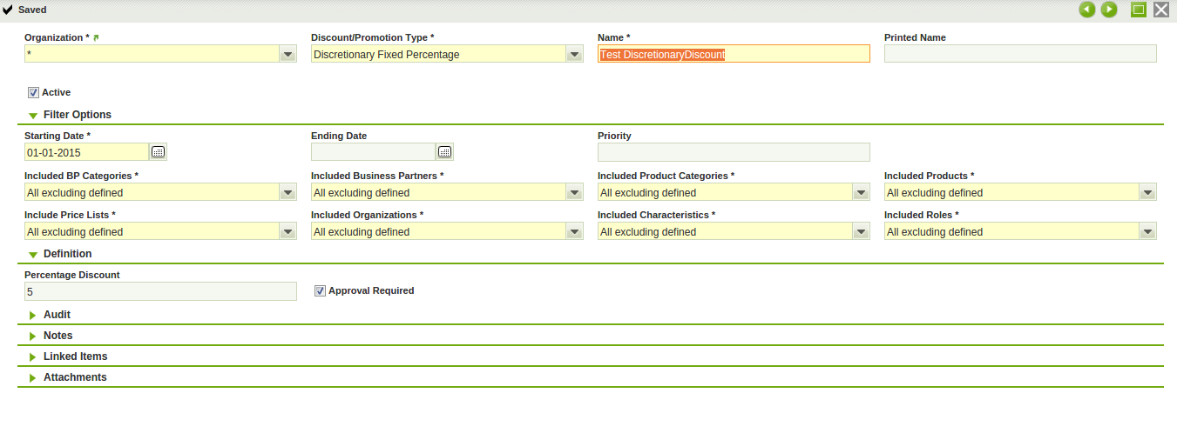Close the form with the X icon

coord(1161,10)
